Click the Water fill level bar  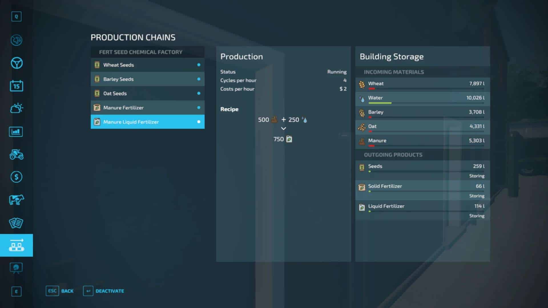tap(426, 103)
